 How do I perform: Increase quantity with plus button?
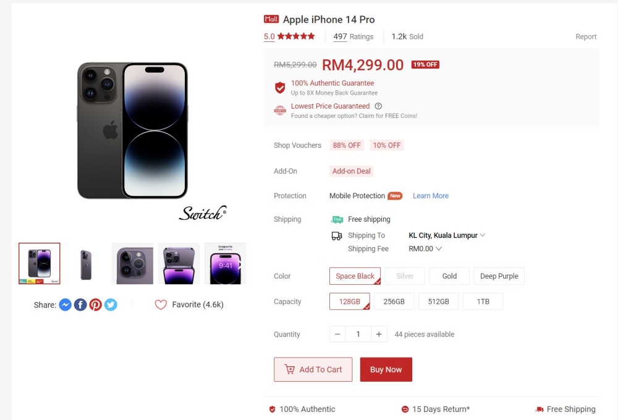(x=379, y=334)
